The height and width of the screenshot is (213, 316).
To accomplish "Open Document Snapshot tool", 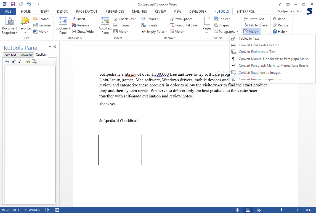I will (x=9, y=26).
